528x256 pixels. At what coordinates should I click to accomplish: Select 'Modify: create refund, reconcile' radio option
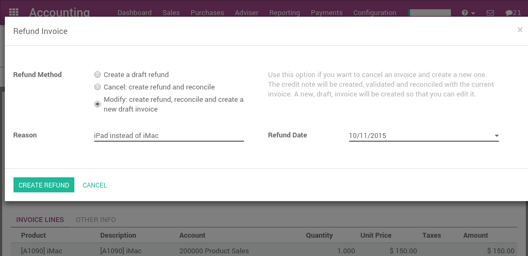click(x=98, y=104)
